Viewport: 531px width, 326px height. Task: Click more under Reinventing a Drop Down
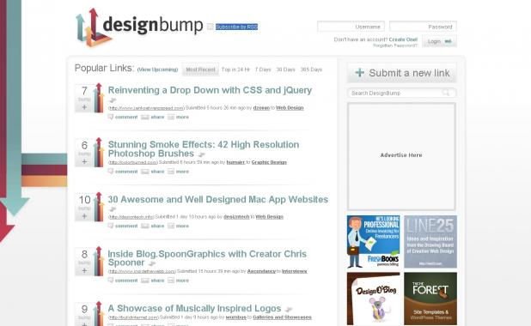pyautogui.click(x=179, y=117)
